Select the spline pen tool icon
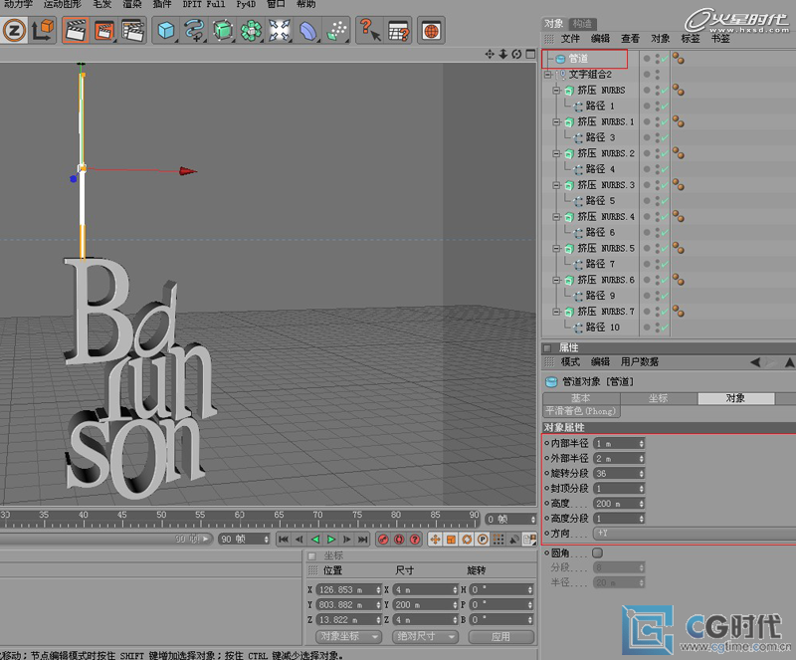The height and width of the screenshot is (660, 796). point(194,31)
